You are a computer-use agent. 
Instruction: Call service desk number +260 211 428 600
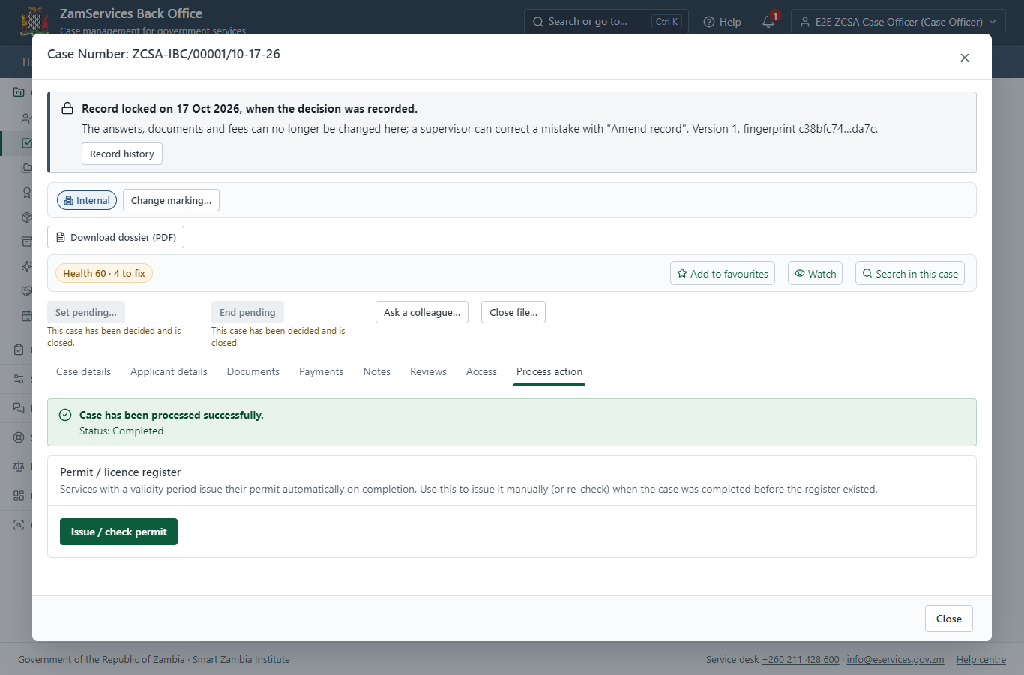tap(801, 660)
